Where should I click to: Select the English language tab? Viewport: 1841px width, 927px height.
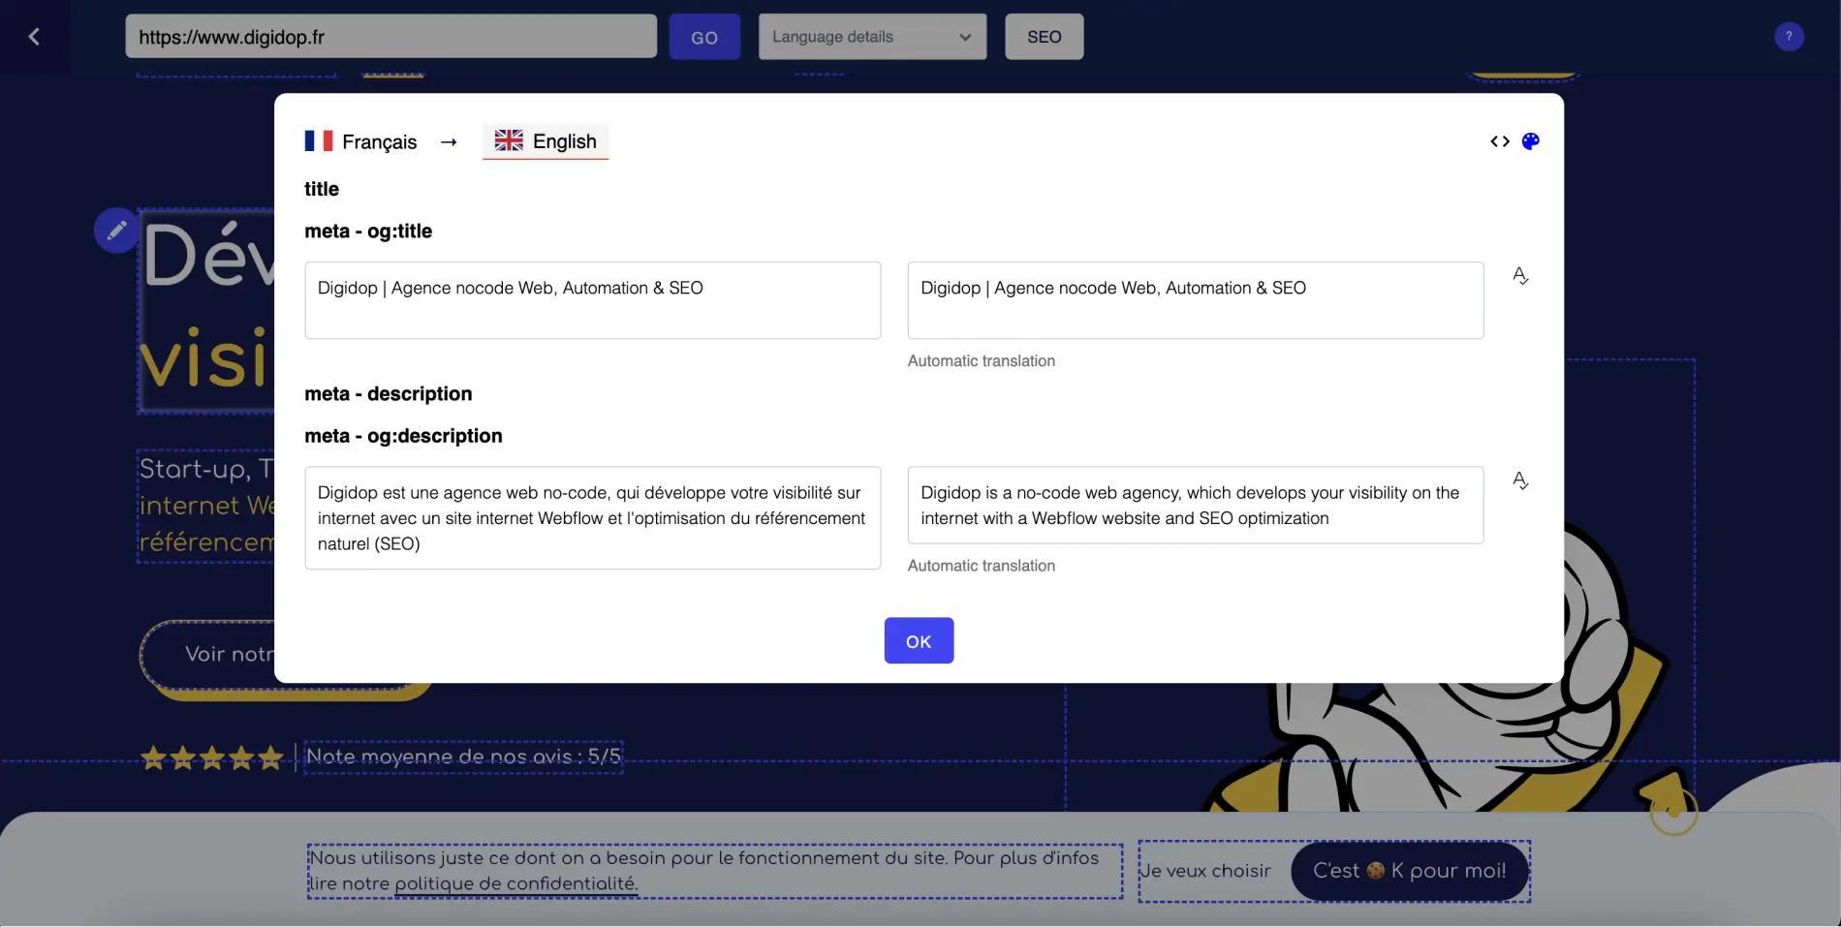[546, 141]
